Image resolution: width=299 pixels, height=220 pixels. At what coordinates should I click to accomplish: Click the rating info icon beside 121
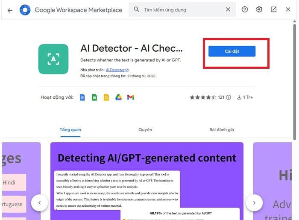tap(228, 97)
